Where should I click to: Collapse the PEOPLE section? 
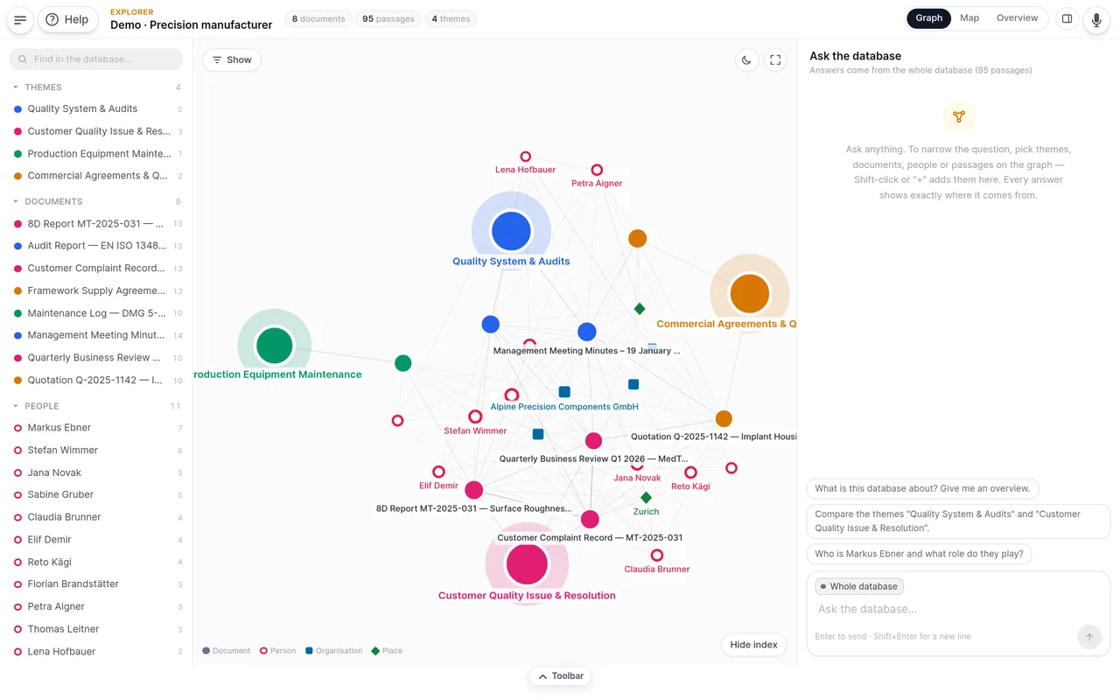pos(96,406)
